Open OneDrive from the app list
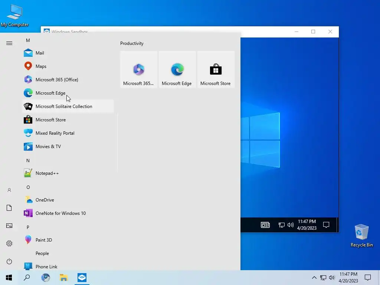380x285 pixels. [68, 200]
